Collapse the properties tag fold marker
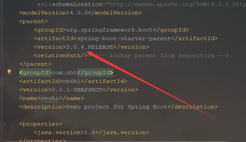246x142 pixels. click(x=2, y=124)
